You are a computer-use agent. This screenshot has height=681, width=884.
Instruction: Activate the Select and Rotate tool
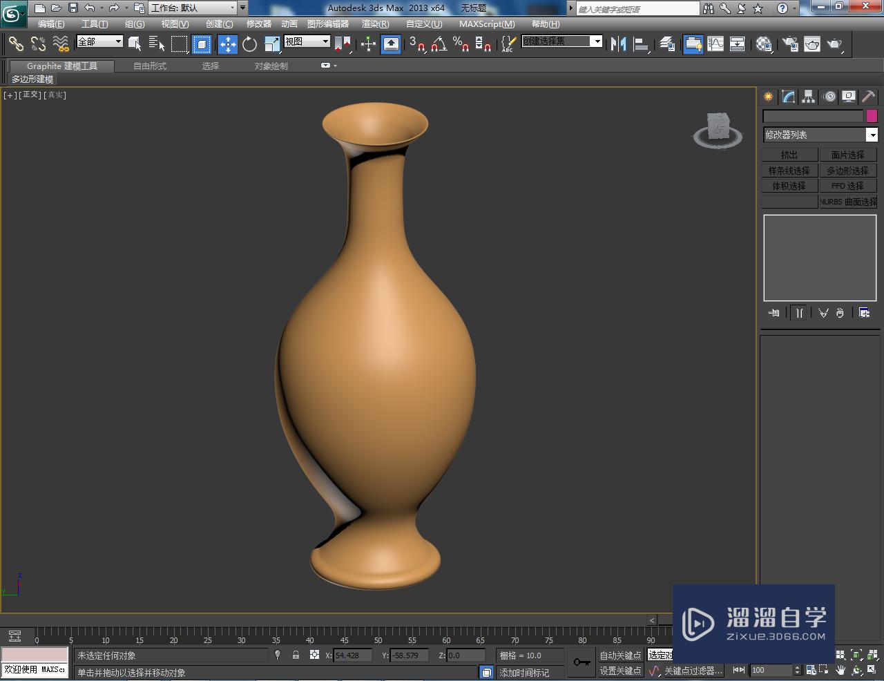pyautogui.click(x=249, y=44)
